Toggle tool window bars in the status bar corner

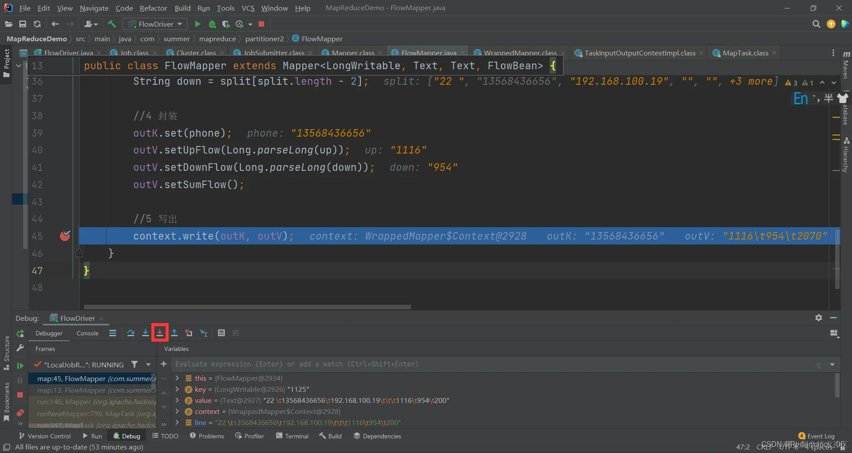(x=7, y=447)
